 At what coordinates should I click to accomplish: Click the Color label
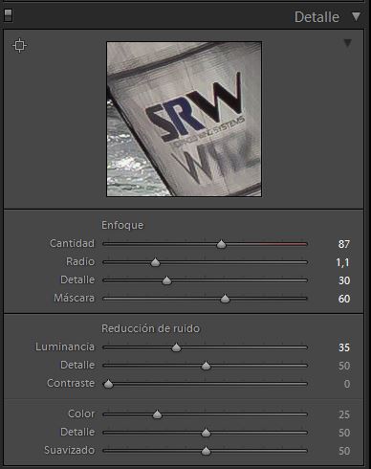tap(81, 413)
